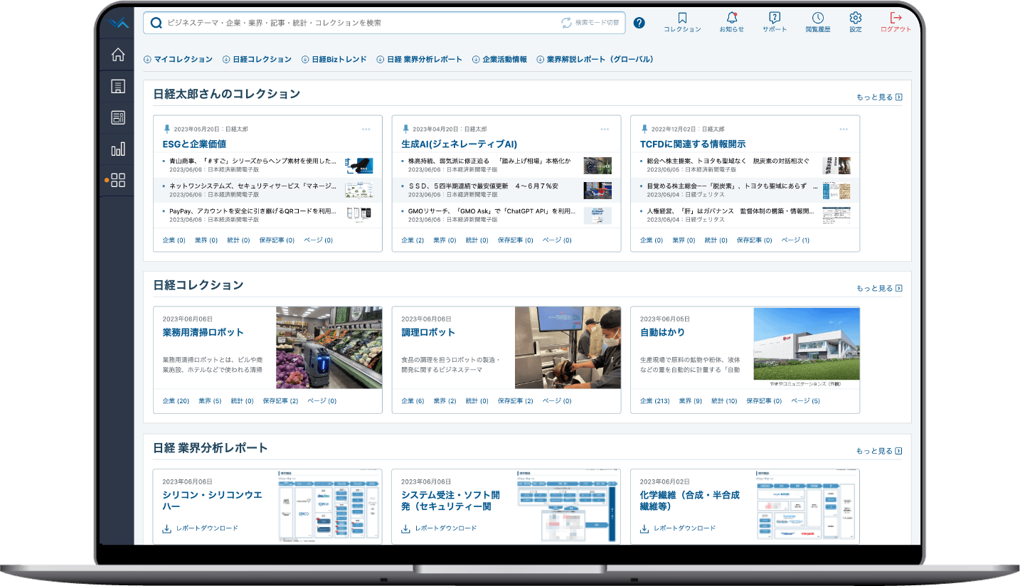Log out using the ログアウト icon
This screenshot has width=1020, height=586.
point(896,22)
